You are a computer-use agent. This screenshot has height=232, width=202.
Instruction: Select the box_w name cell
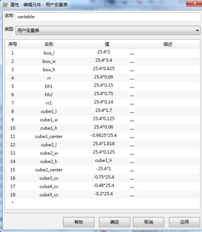tap(49, 61)
